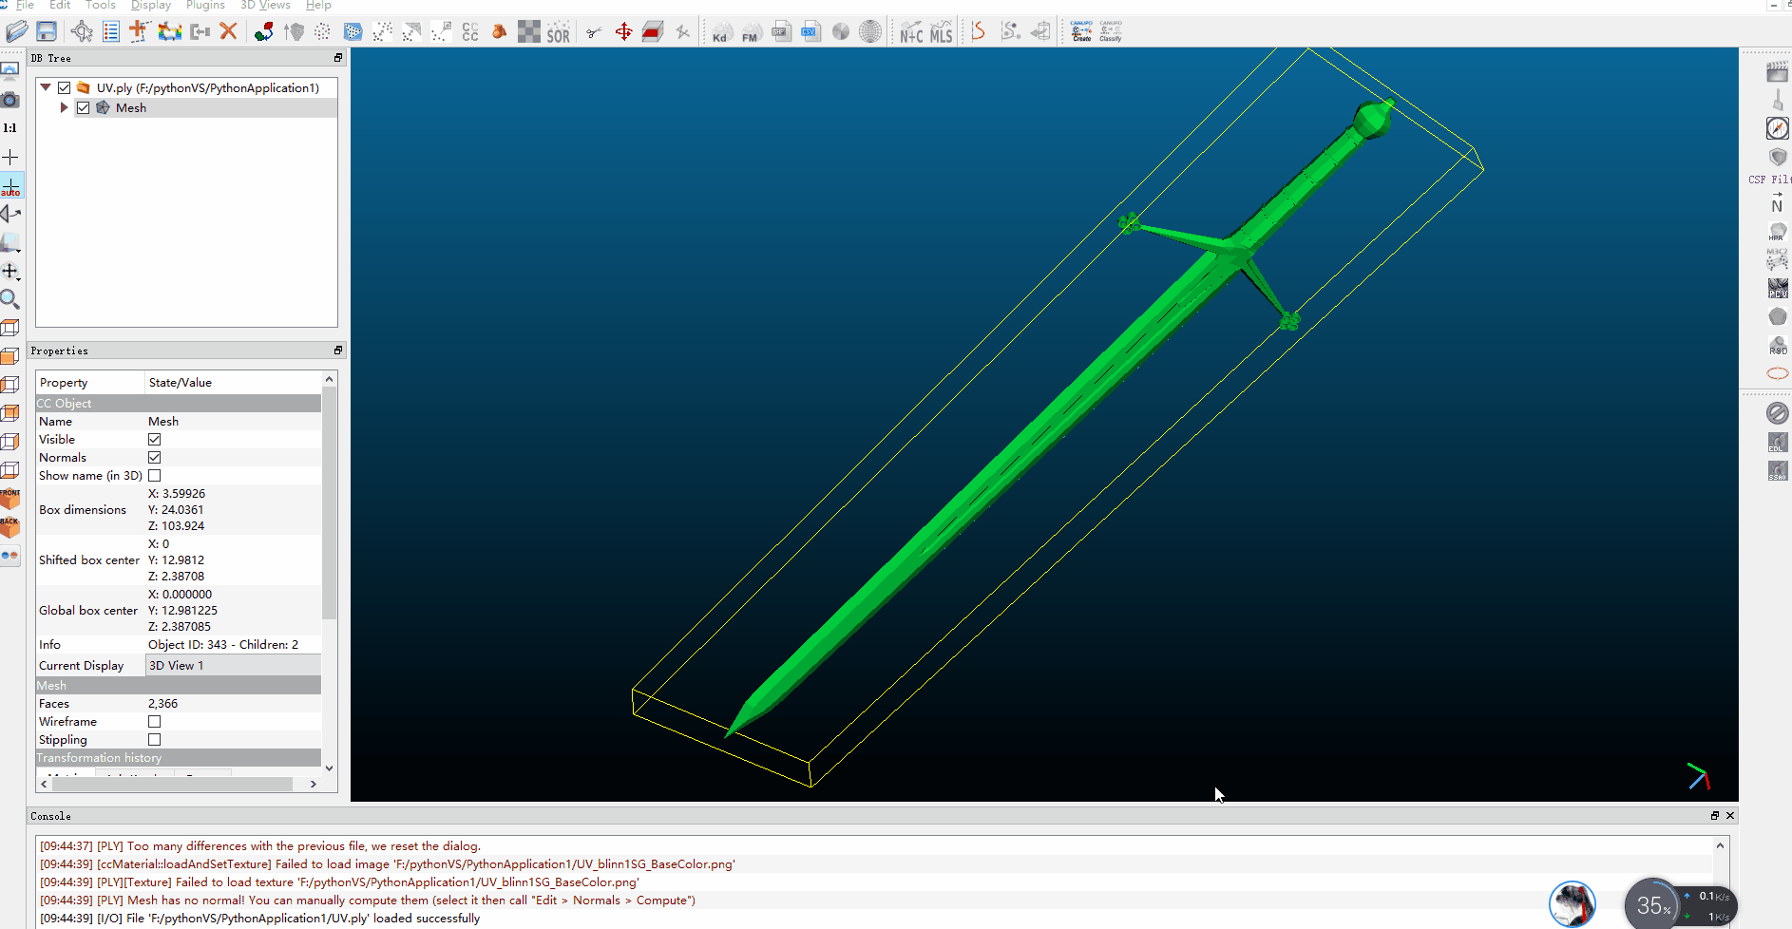Open the Help menu
This screenshot has height=929, width=1792.
click(x=318, y=5)
